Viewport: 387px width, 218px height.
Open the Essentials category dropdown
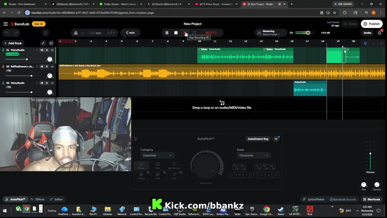157,155
